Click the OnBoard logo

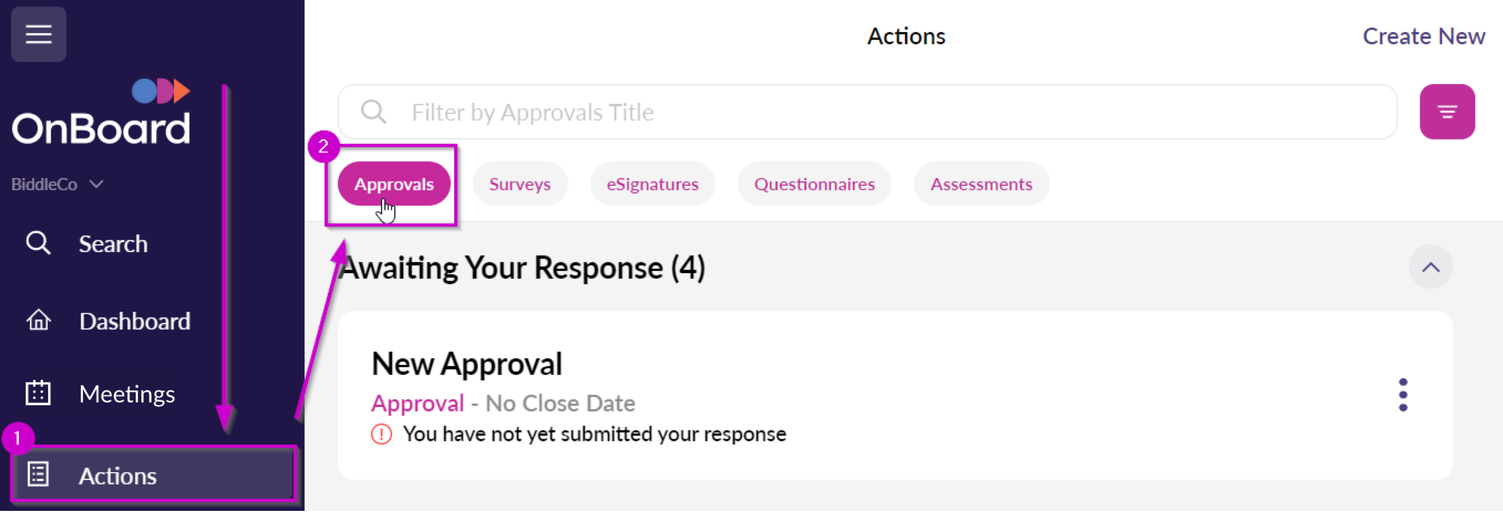tap(101, 113)
